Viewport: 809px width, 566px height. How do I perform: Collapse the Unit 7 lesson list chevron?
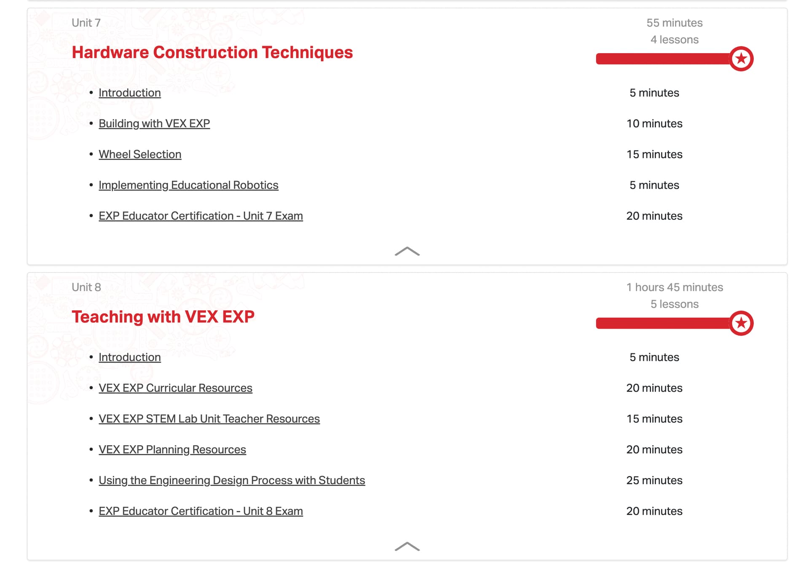(407, 252)
